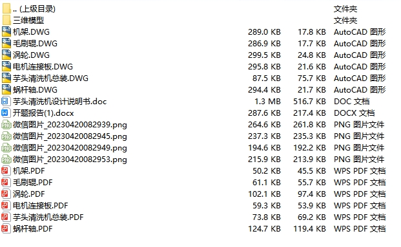Click 微信图片_20230420082949.png file name
Screen dimensions: 401x247
pyautogui.click(x=70, y=148)
